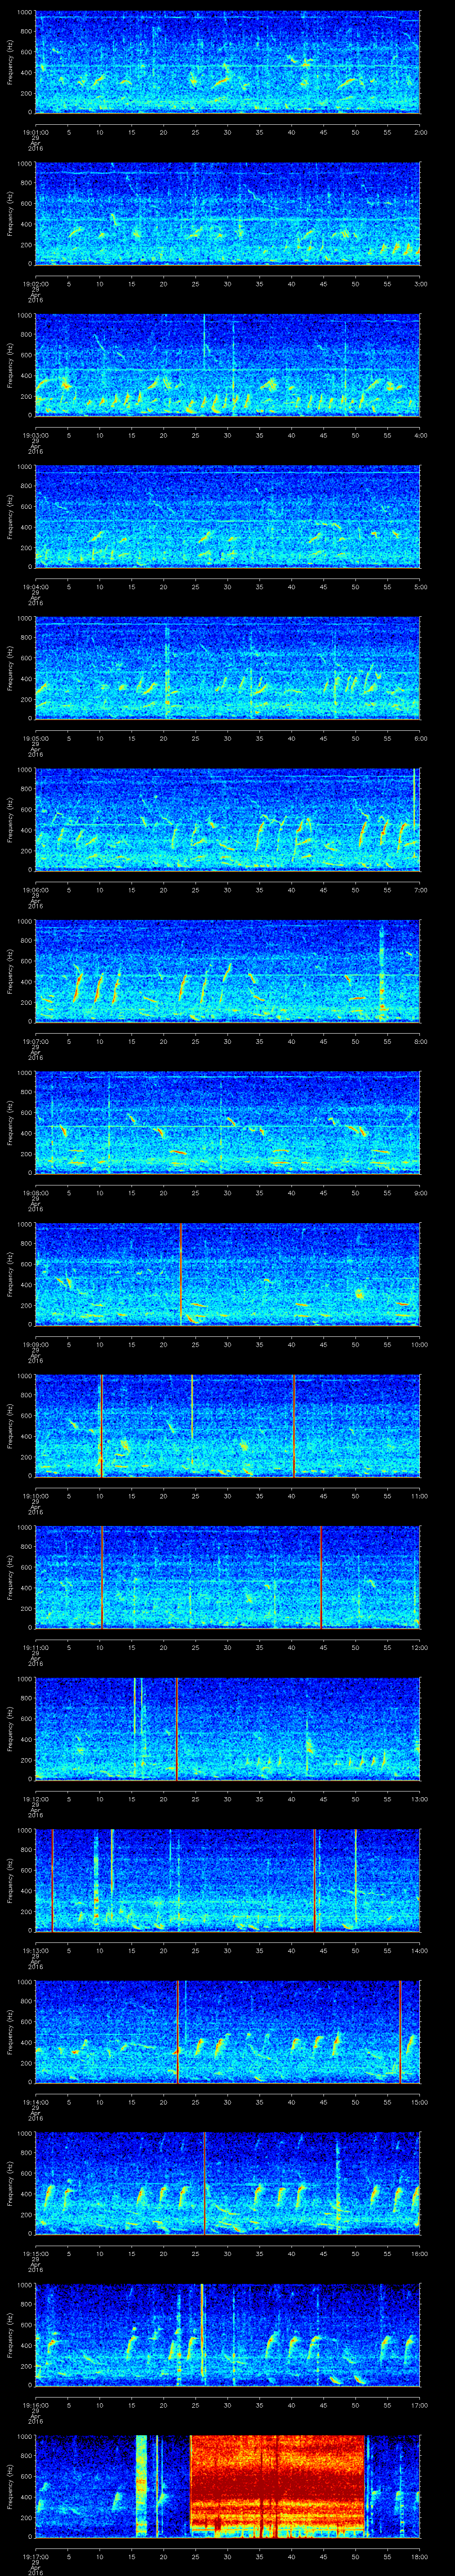Click the 11:00 end-time label
Screen dimensions: 455x2576
tap(419, 1496)
